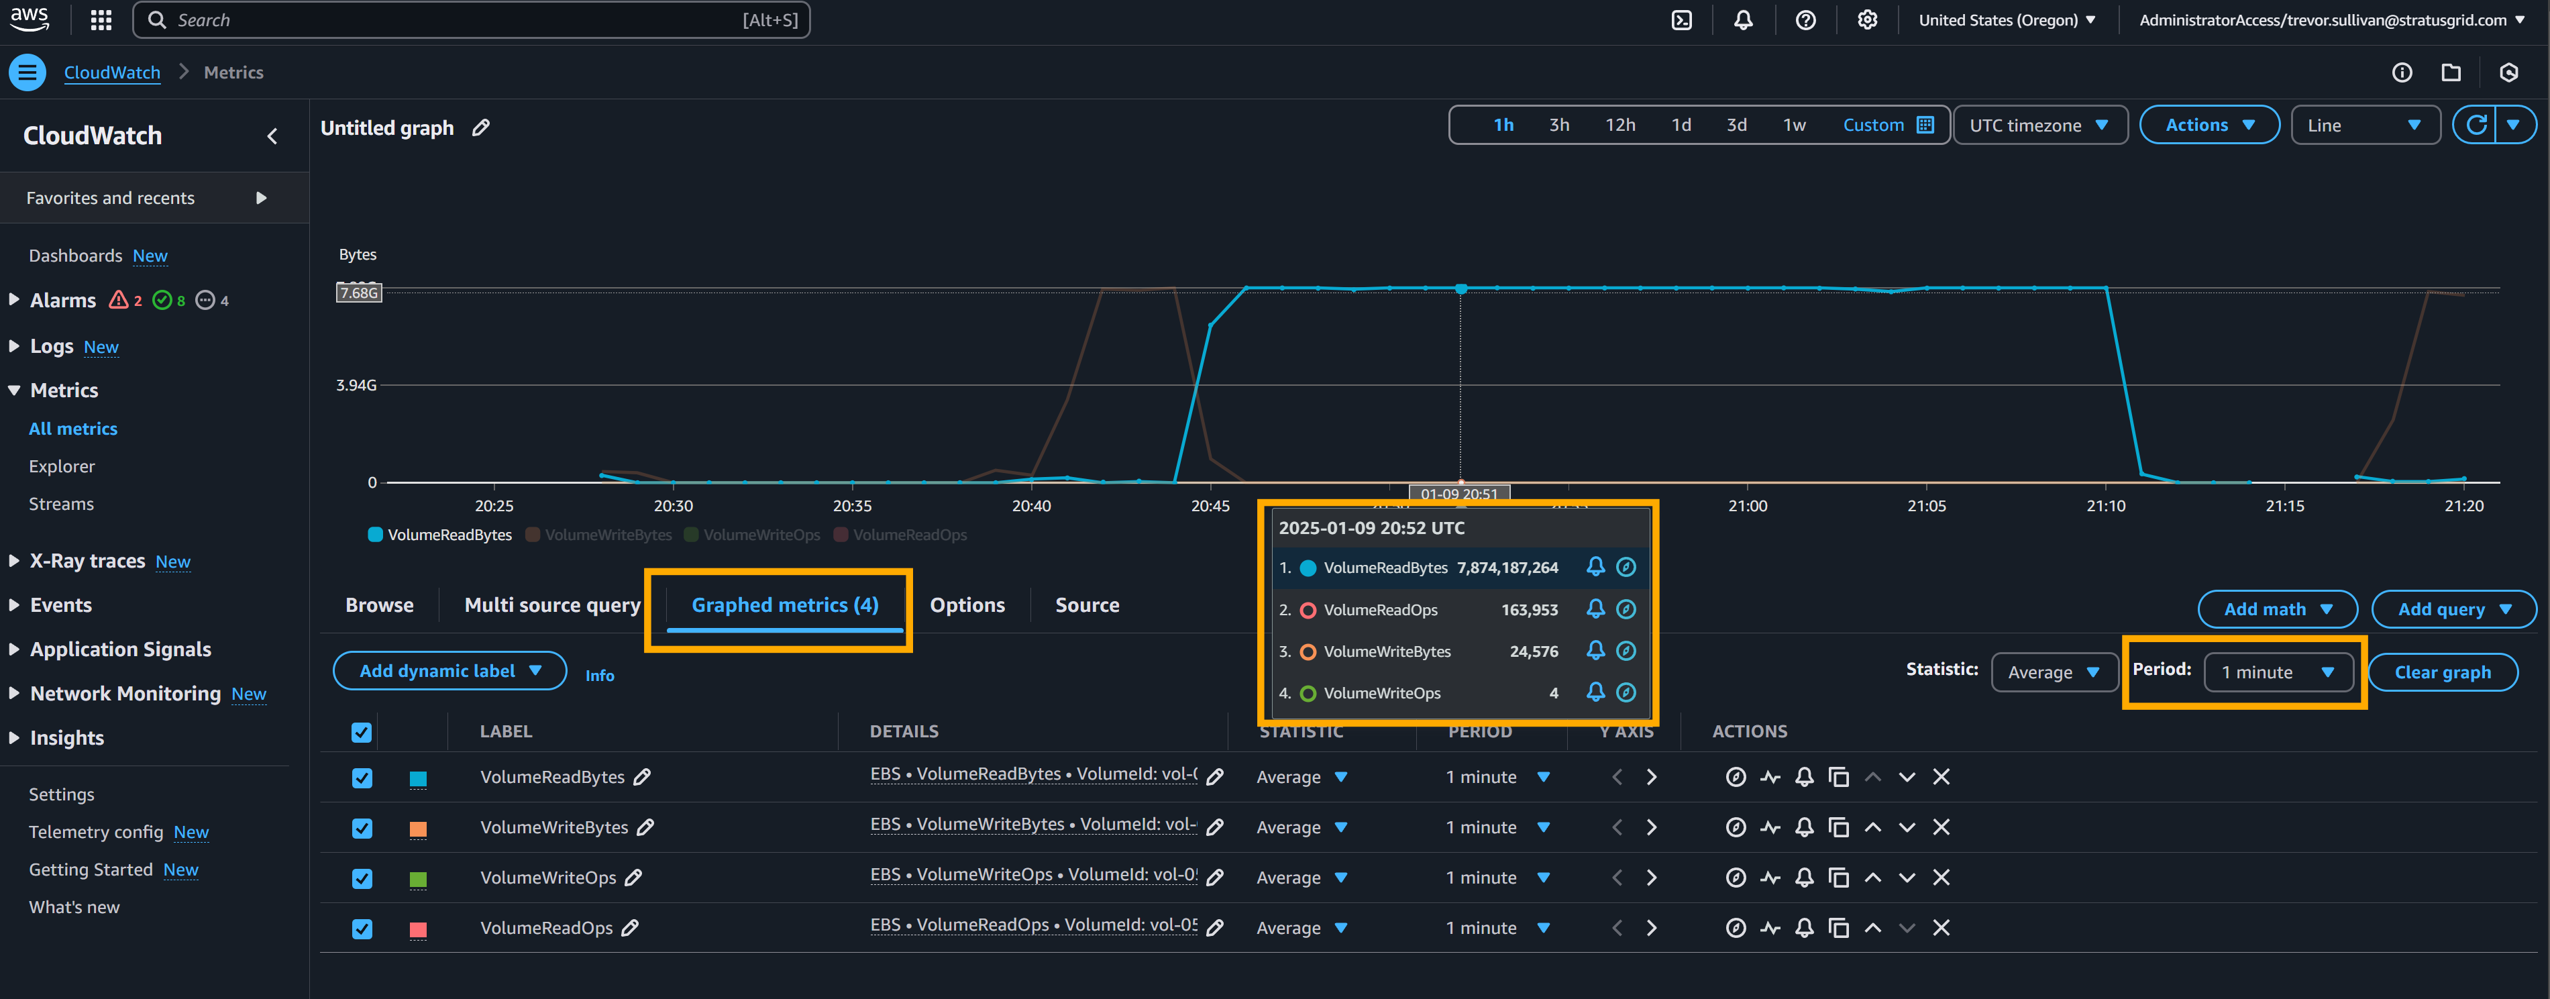The width and height of the screenshot is (2550, 999).
Task: Refresh the graph
Action: click(x=2476, y=125)
